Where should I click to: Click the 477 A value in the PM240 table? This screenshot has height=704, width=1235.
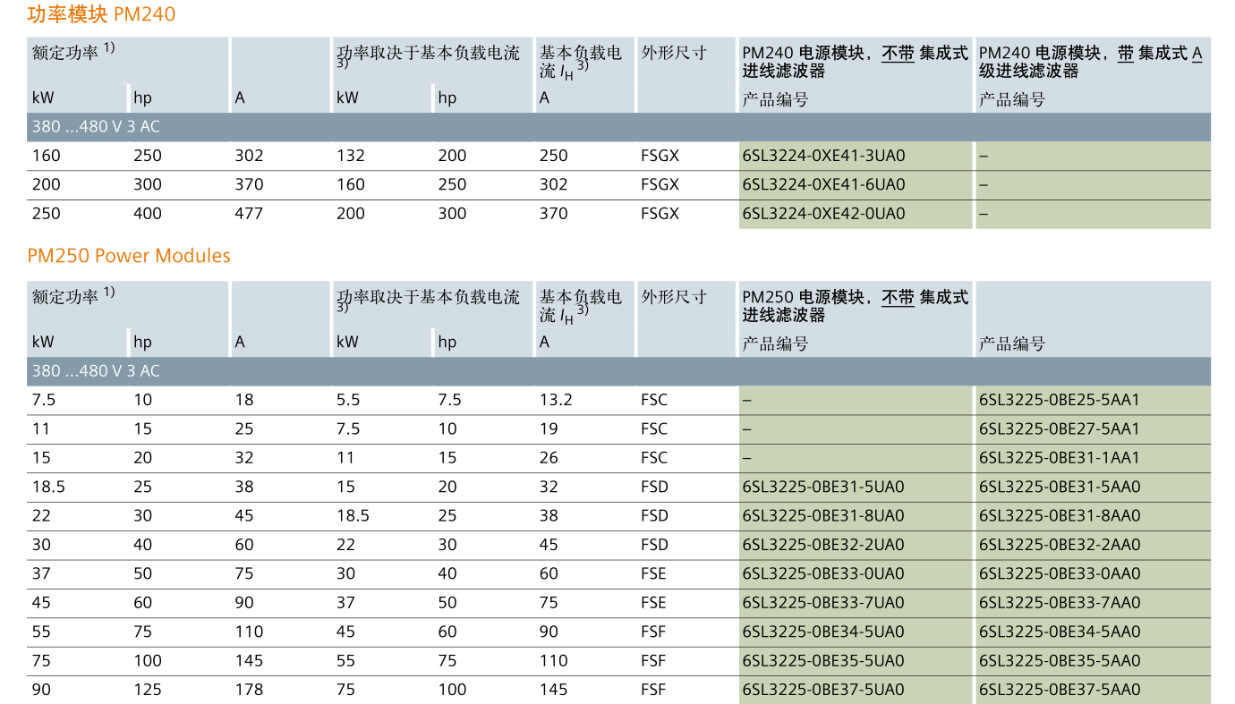[x=250, y=214]
